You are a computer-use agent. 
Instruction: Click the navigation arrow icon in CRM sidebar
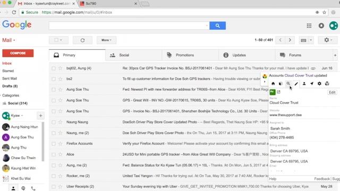pos(312,84)
